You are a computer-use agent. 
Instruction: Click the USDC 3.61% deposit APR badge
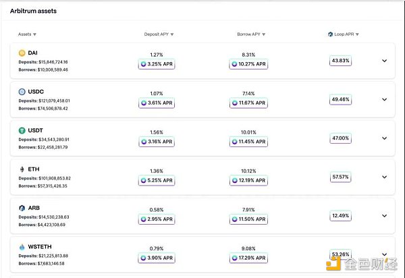point(157,103)
